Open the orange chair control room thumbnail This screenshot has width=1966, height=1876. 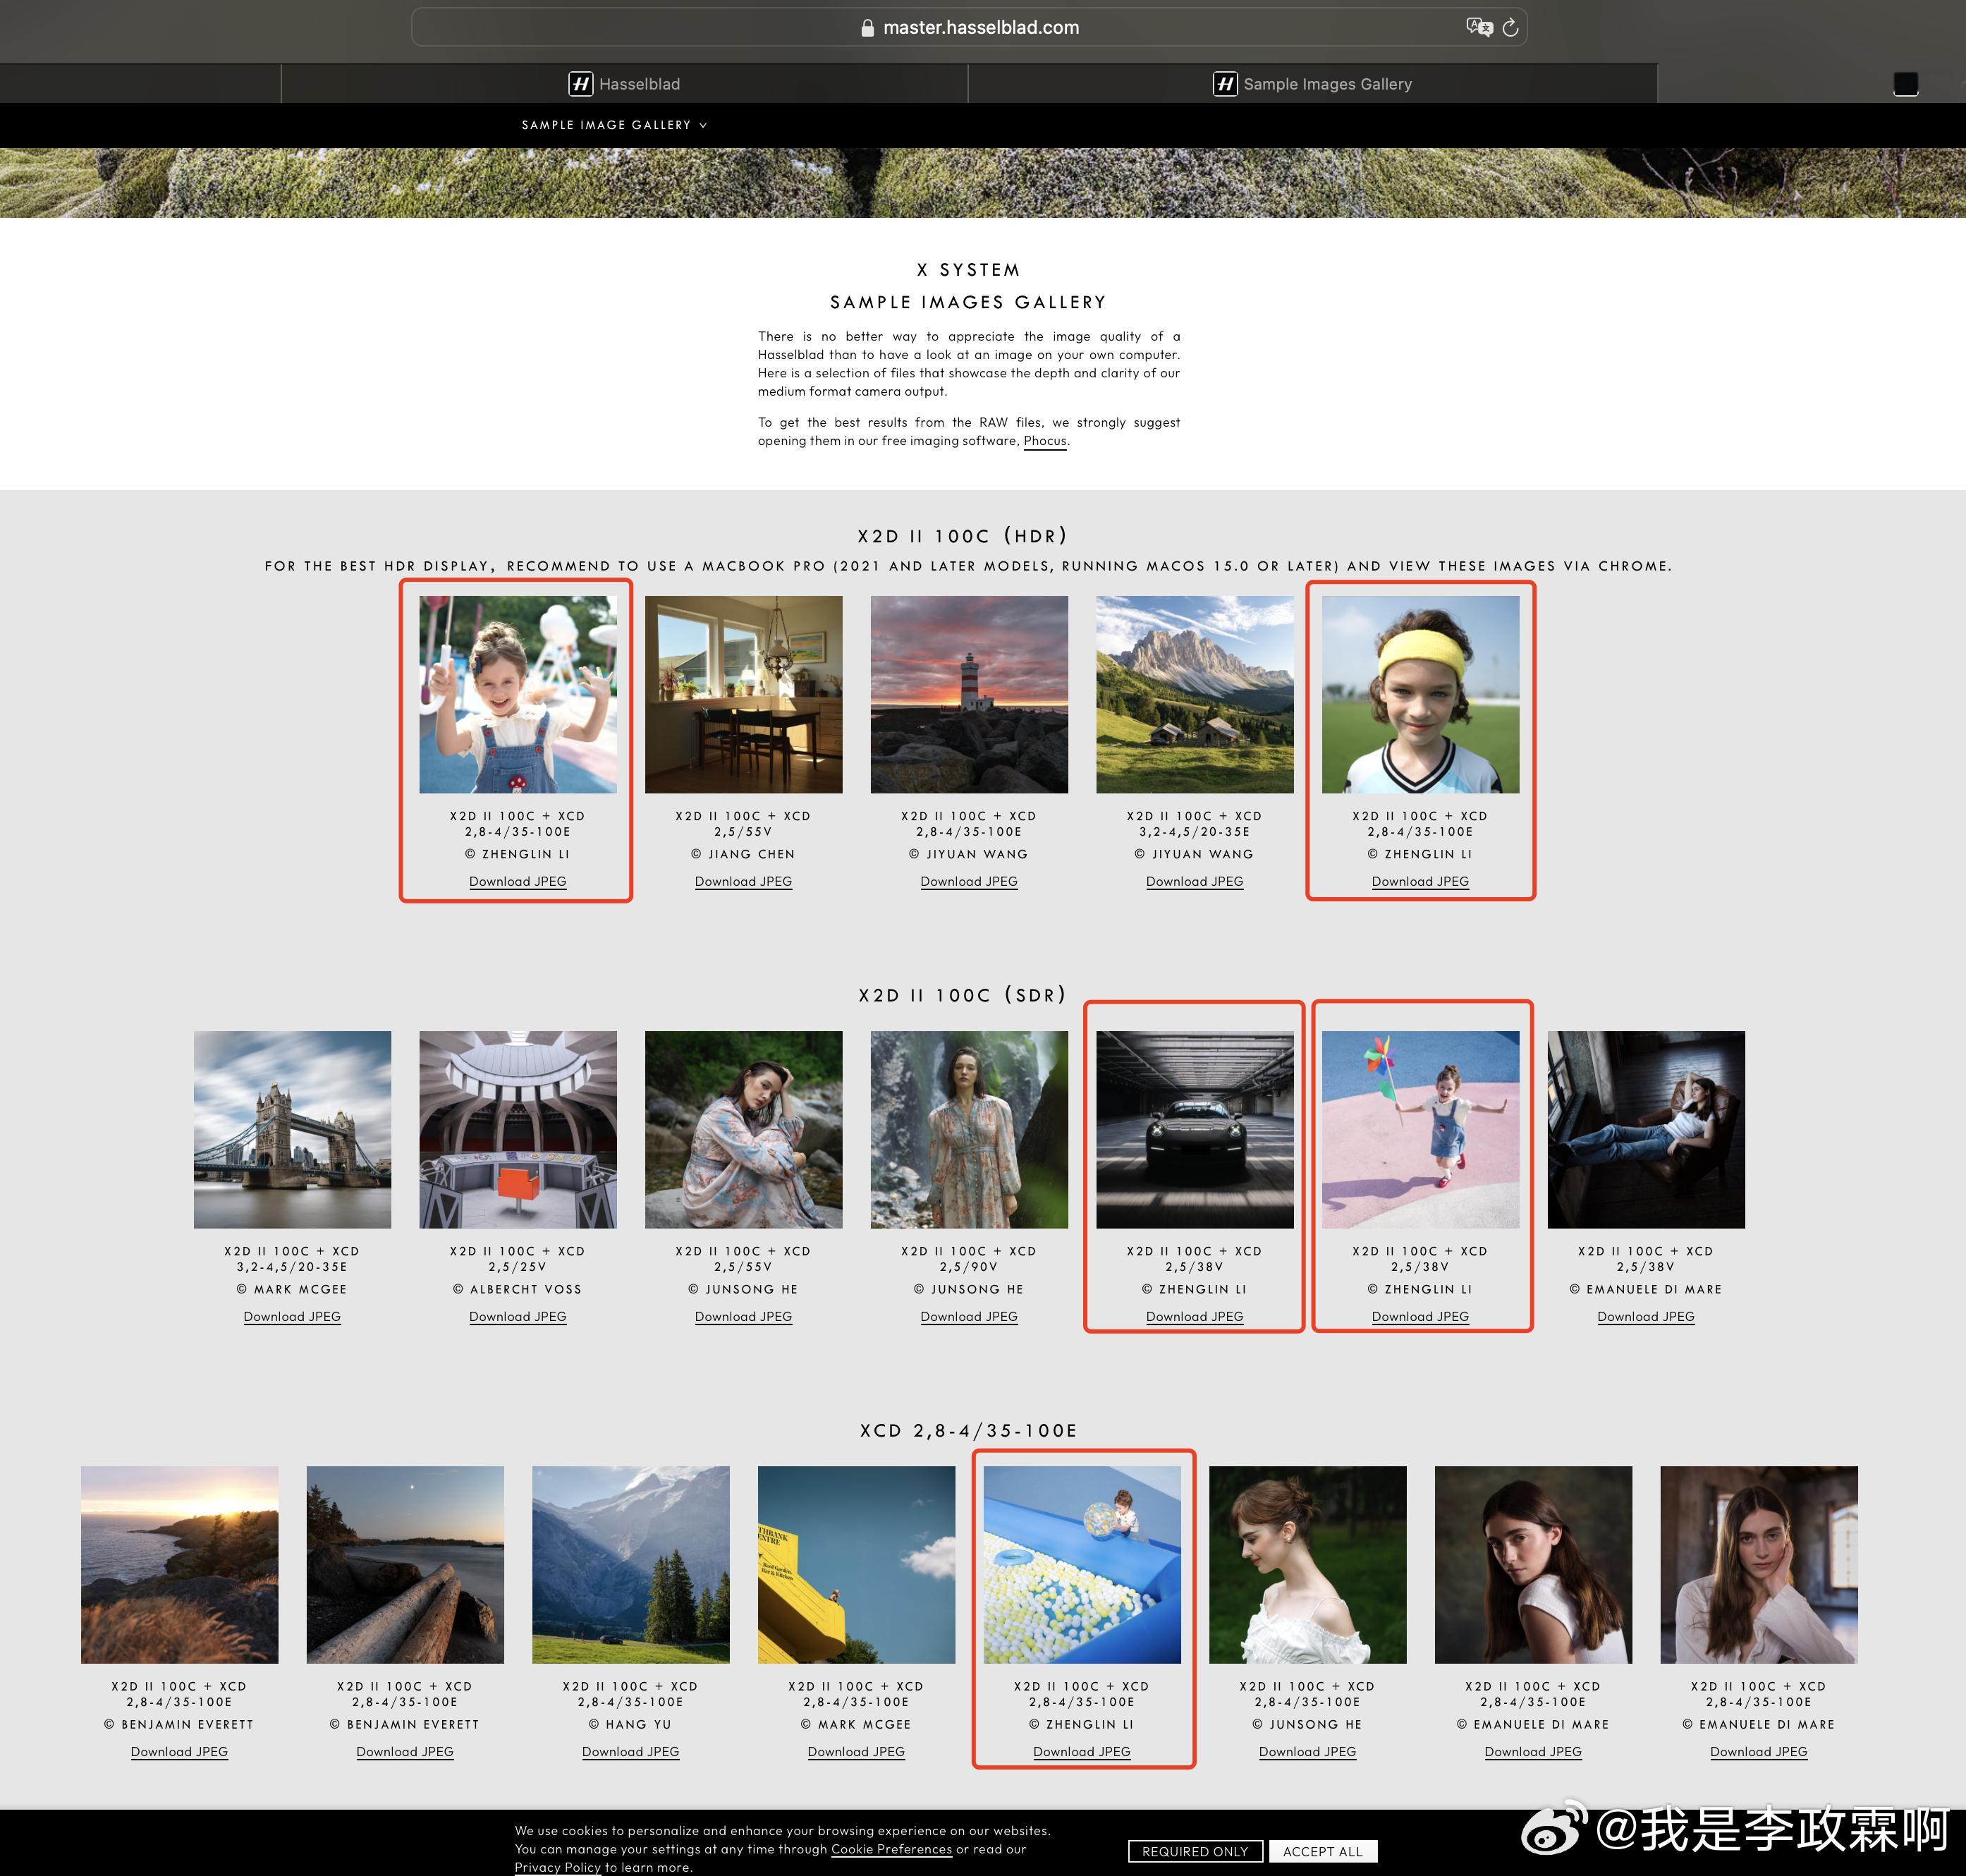click(x=518, y=1130)
